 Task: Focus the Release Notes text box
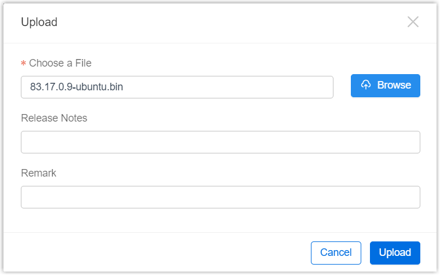pyautogui.click(x=220, y=142)
